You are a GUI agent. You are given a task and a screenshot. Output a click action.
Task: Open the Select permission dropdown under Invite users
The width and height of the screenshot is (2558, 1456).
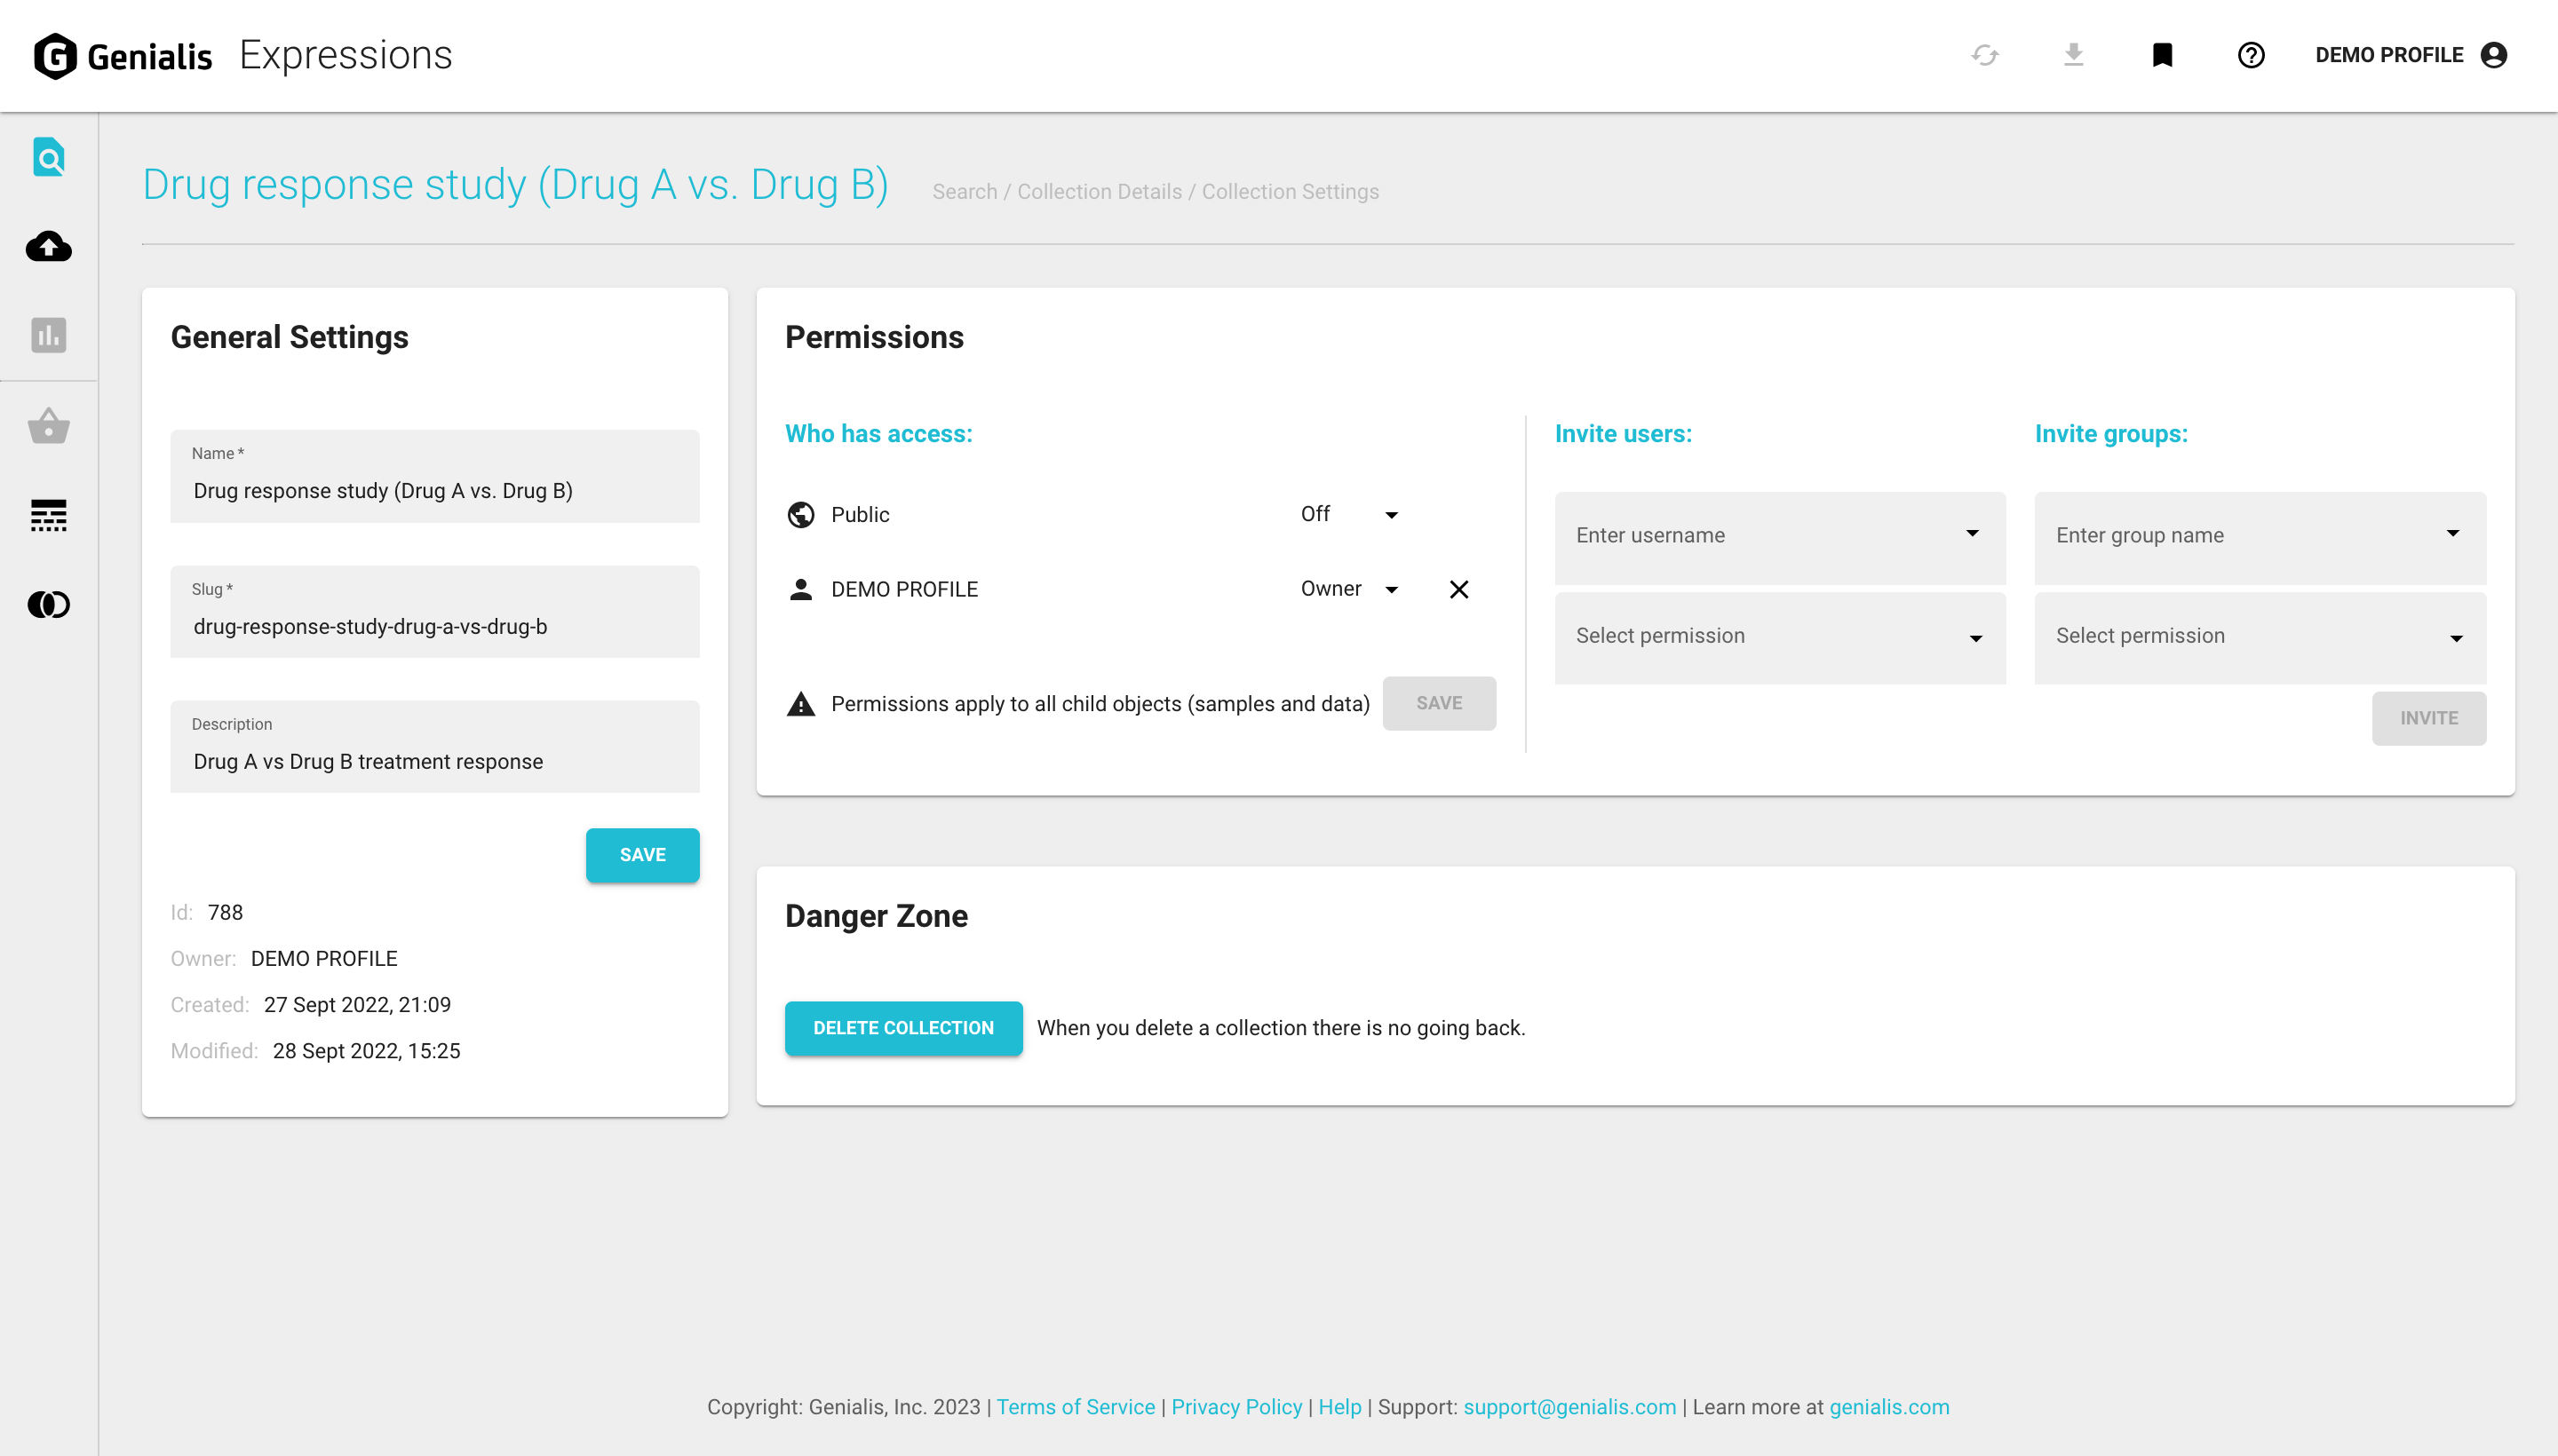(1777, 636)
